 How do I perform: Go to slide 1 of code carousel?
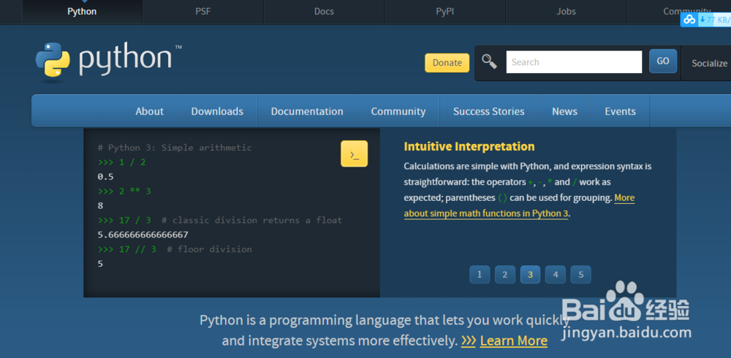(480, 275)
